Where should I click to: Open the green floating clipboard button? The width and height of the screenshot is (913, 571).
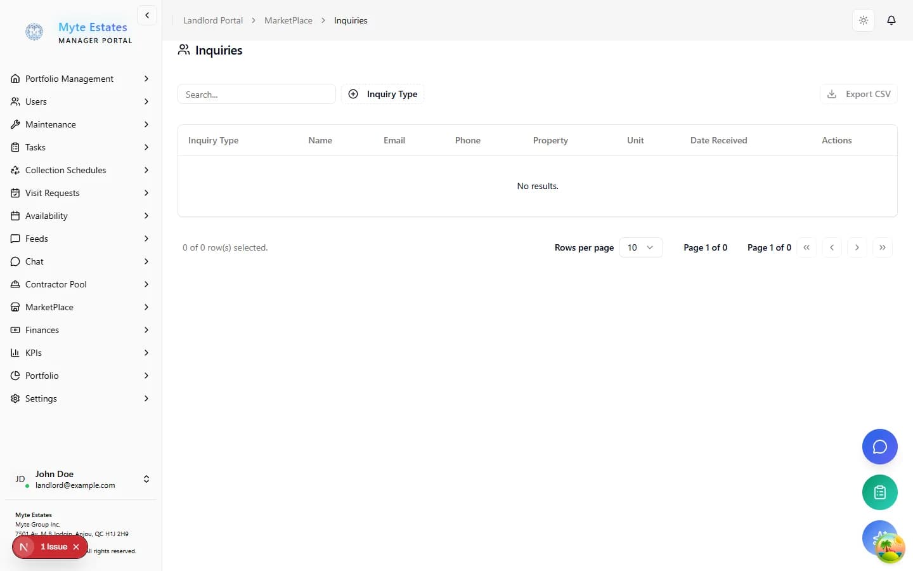[x=880, y=492]
